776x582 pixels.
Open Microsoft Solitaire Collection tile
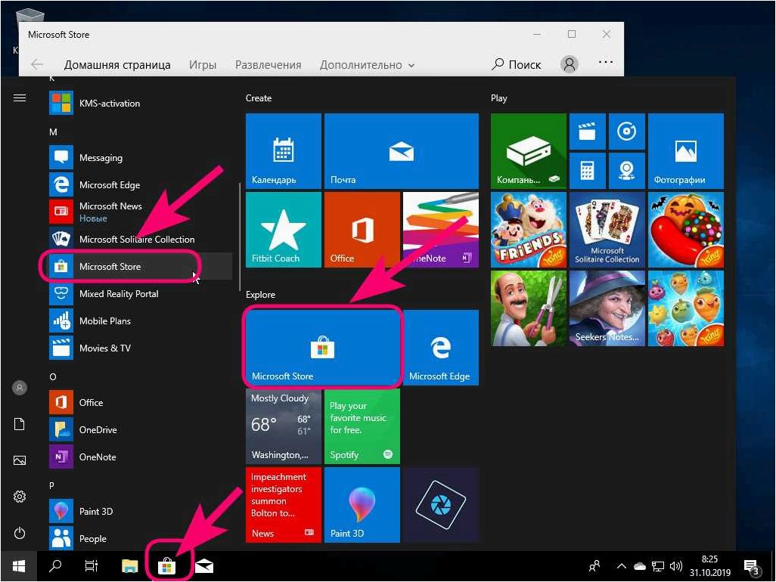(x=607, y=230)
